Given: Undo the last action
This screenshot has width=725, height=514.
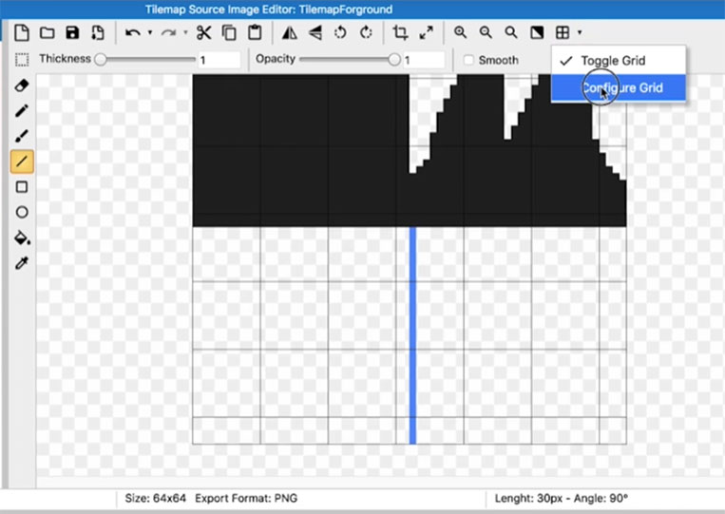Looking at the screenshot, I should pos(133,33).
